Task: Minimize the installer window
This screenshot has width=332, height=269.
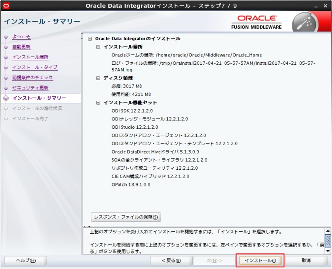Action: click(316, 6)
